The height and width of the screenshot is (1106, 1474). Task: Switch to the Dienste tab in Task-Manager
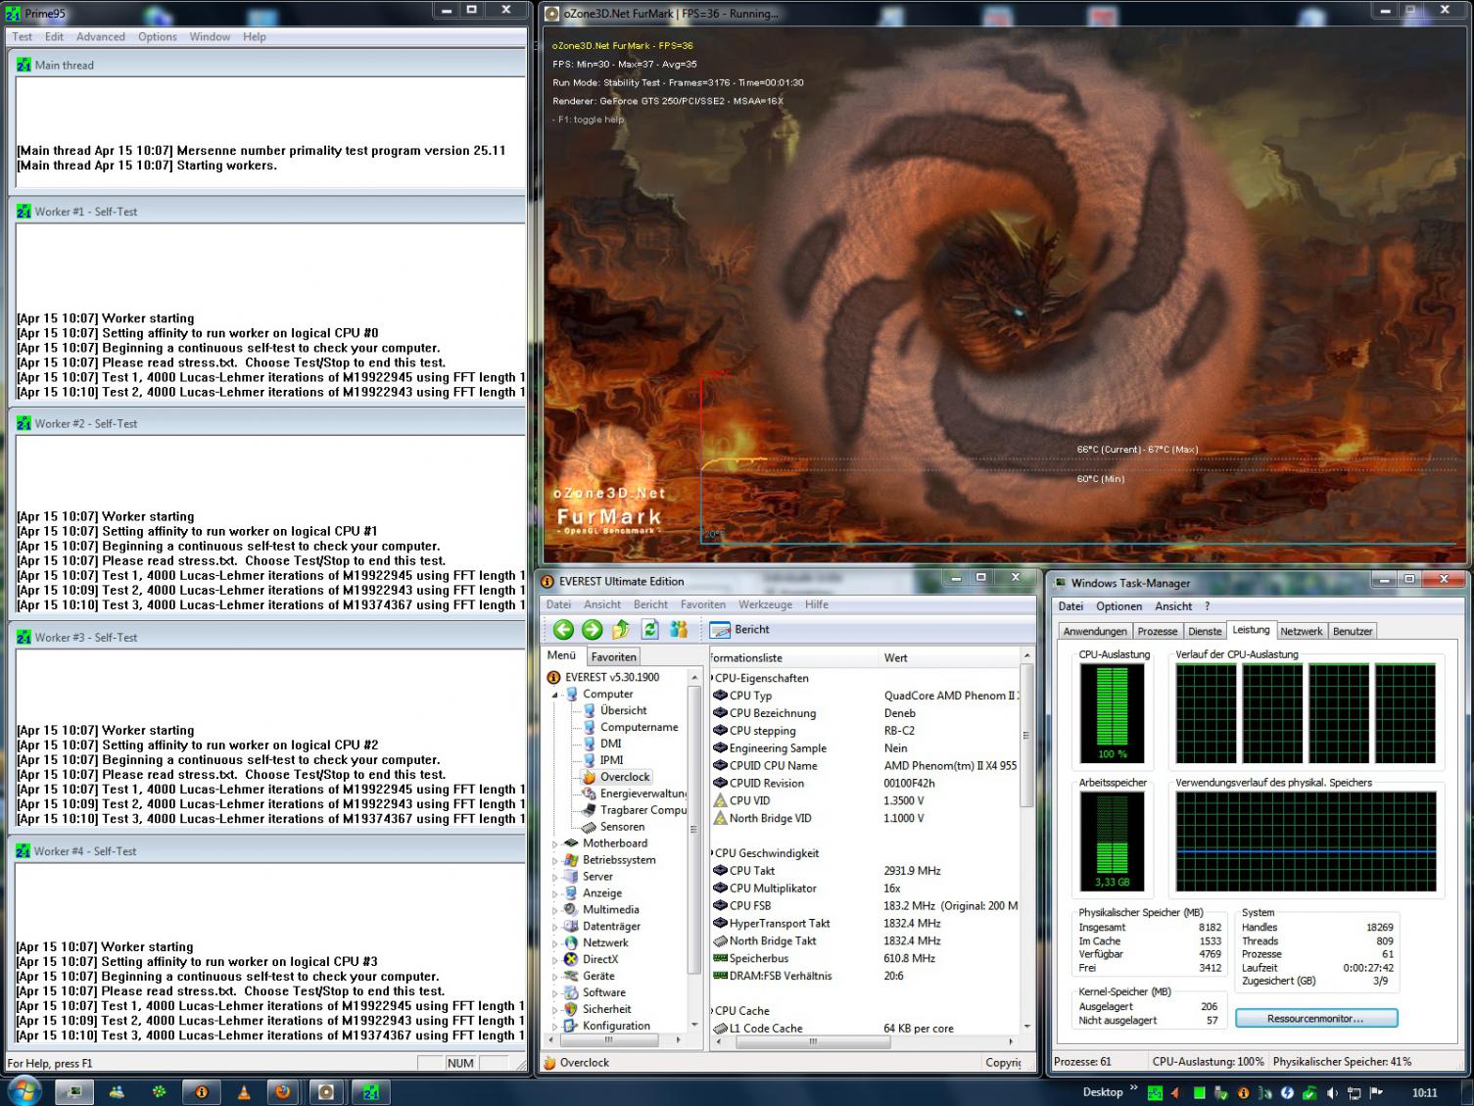pyautogui.click(x=1205, y=632)
